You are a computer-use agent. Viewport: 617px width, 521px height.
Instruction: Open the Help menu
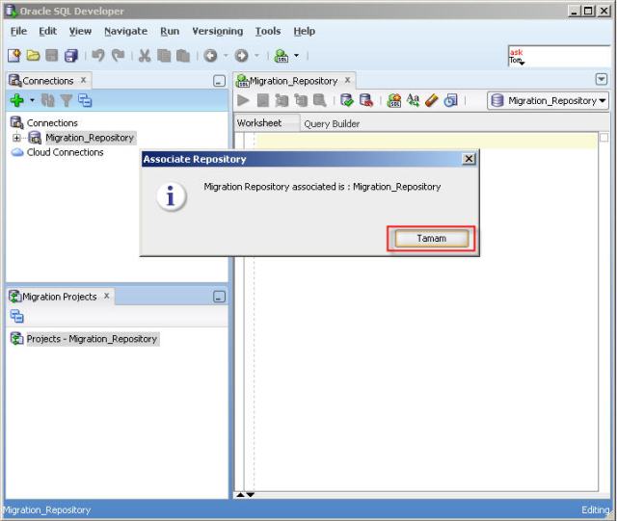point(305,31)
